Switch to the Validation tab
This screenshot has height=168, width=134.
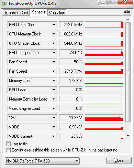pos(57,13)
